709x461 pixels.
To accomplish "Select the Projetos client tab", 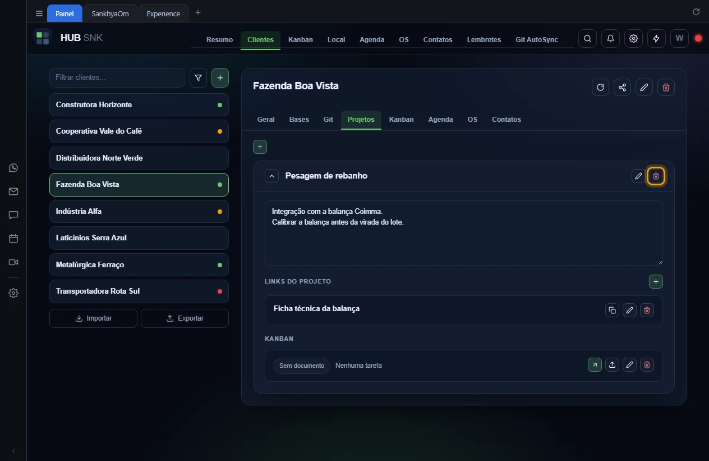I will pyautogui.click(x=361, y=120).
